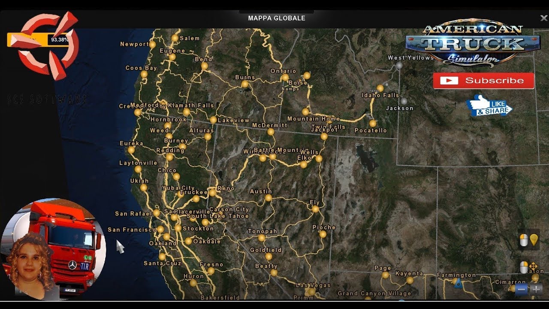Click the Tonopah city marker
The height and width of the screenshot is (309, 549).
[261, 238]
